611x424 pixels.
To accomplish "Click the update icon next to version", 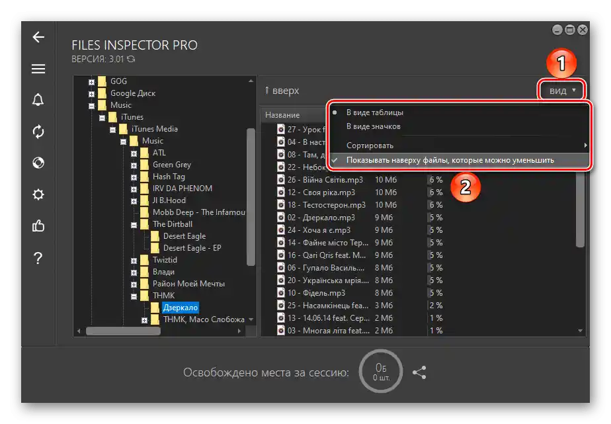I will click(131, 59).
